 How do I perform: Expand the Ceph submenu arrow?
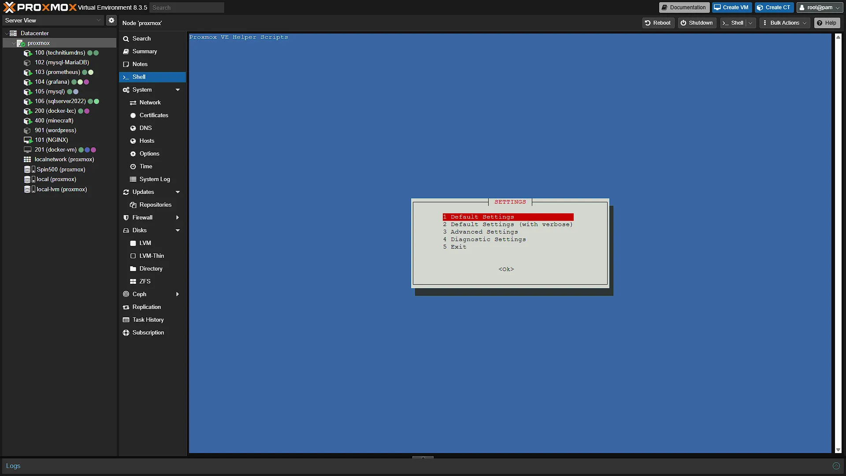[178, 294]
